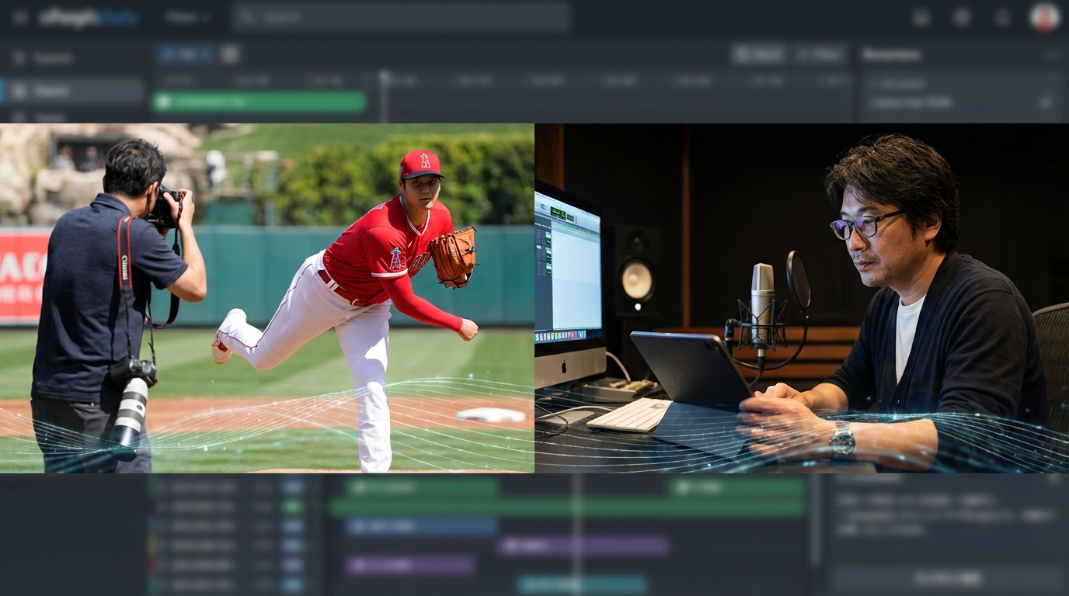Collapse the Parameters panel using its chevron

coord(1053,54)
